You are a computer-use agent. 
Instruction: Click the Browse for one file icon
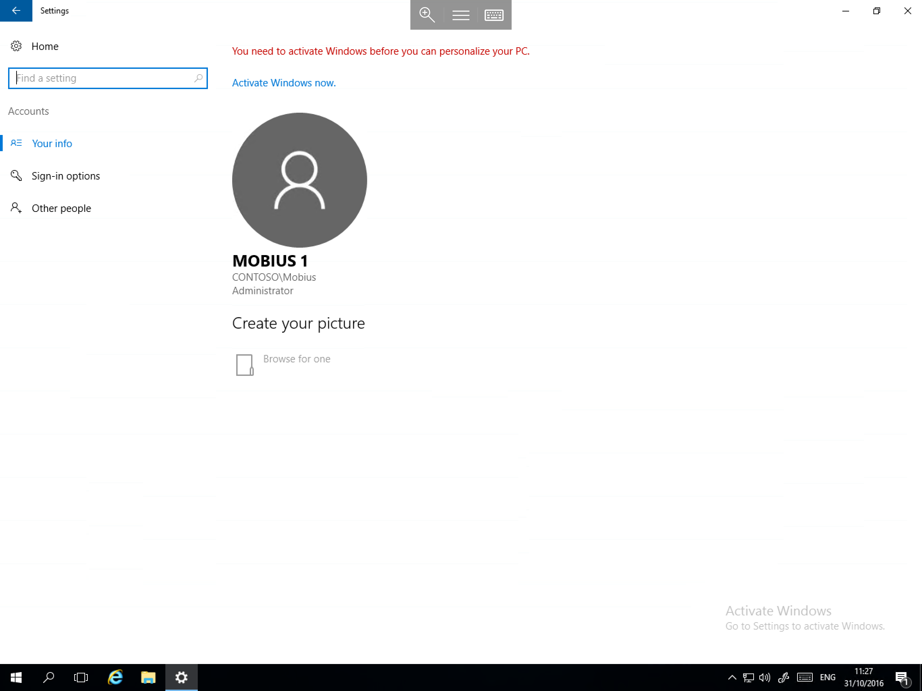click(245, 365)
